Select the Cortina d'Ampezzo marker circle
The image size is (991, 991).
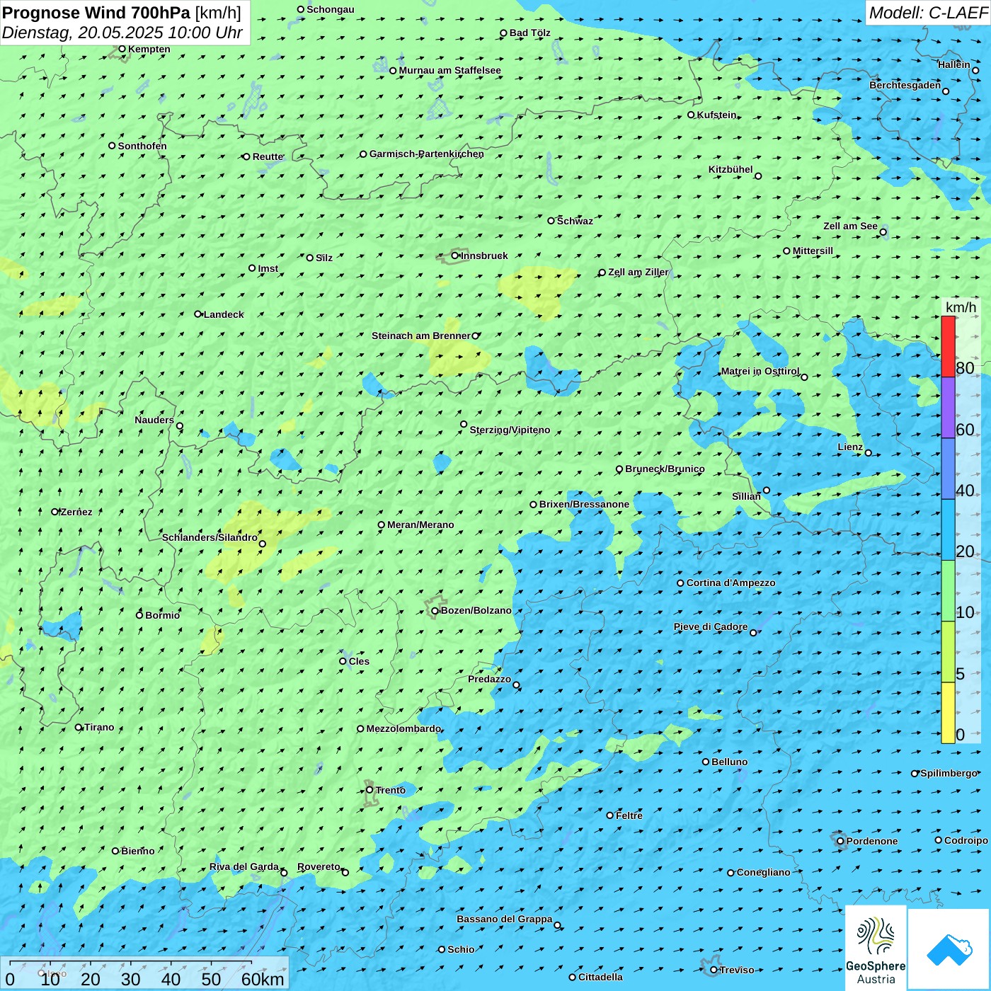click(681, 583)
